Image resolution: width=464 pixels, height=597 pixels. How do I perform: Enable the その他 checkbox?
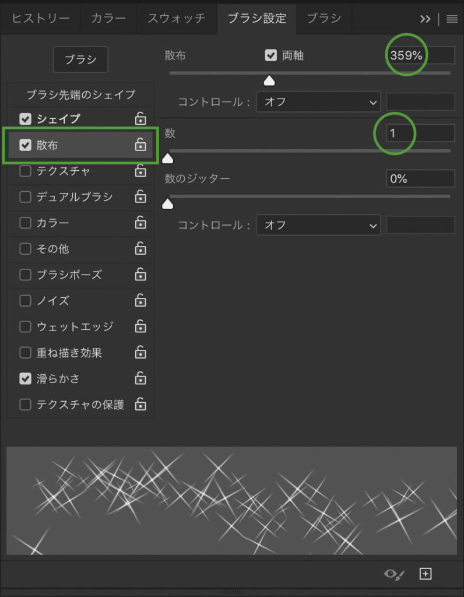click(25, 248)
